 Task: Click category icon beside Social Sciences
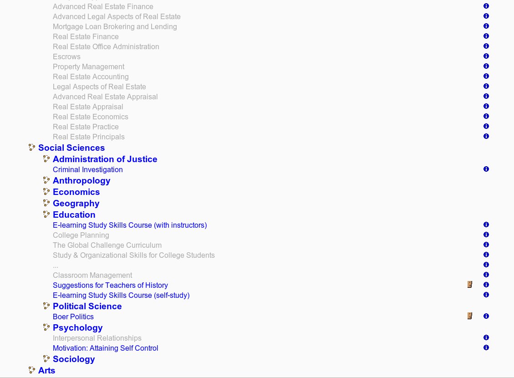click(x=32, y=148)
